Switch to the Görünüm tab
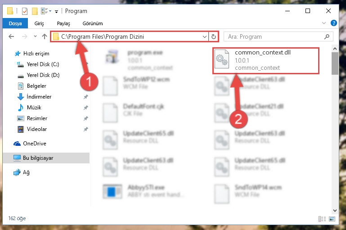 coord(92,23)
